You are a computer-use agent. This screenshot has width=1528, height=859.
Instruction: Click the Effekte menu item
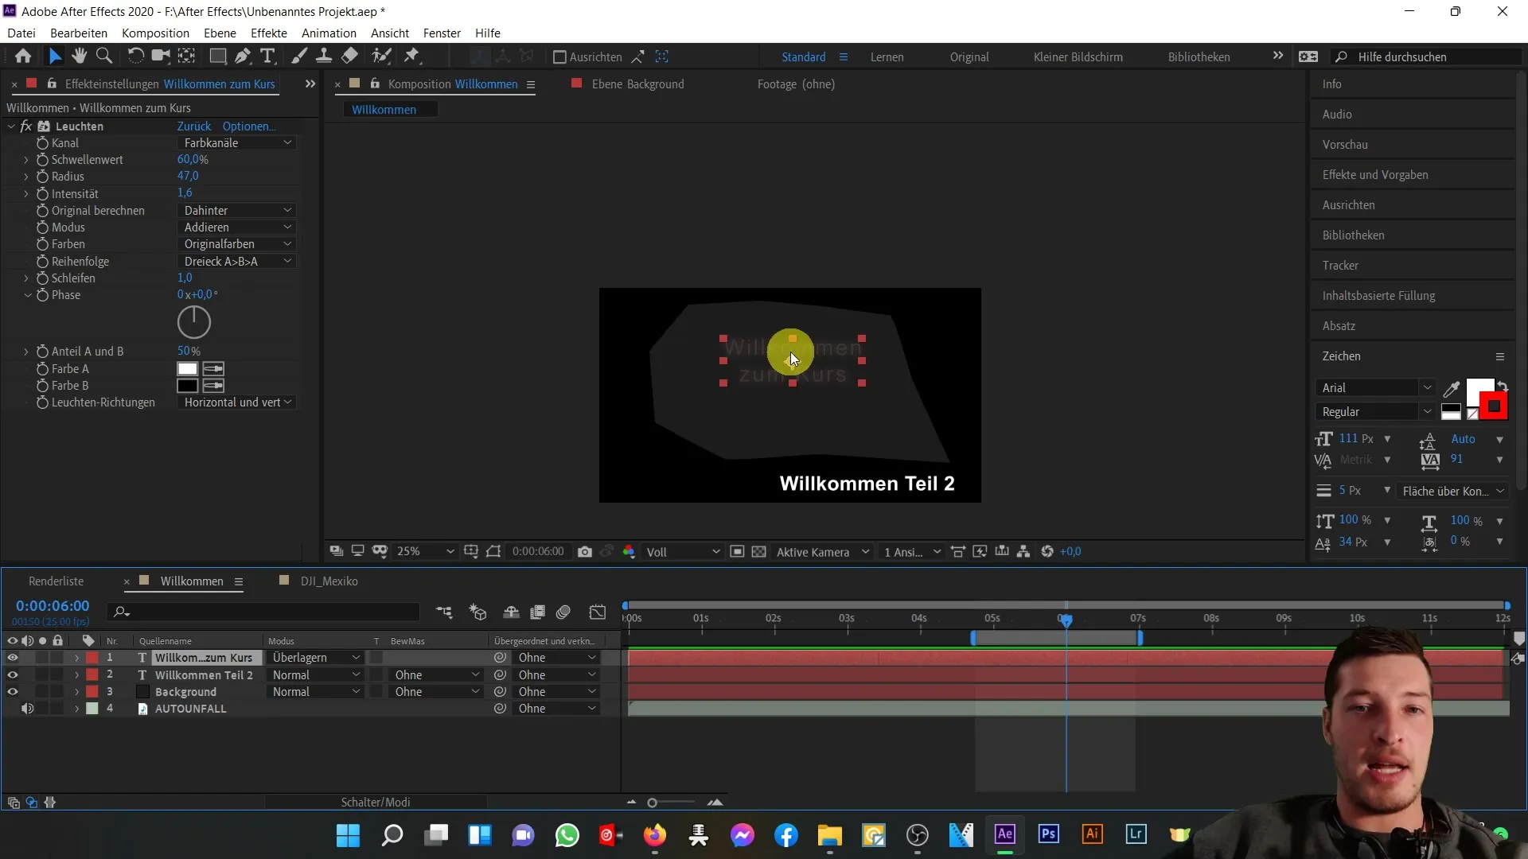click(269, 33)
